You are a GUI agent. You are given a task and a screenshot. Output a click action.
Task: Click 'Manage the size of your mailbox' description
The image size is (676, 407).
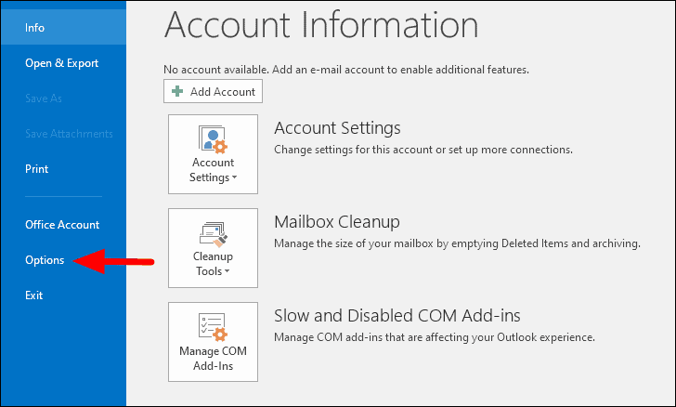(457, 243)
